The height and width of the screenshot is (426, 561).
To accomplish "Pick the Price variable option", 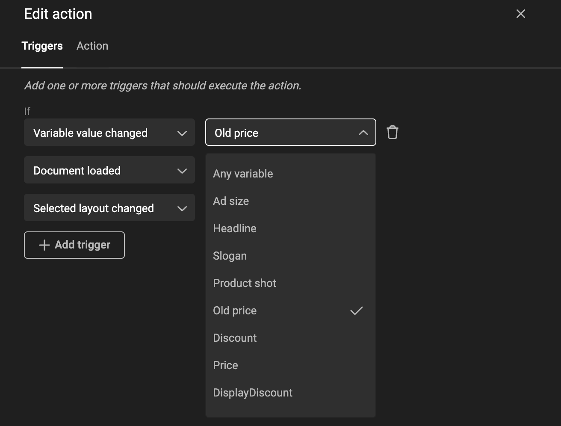I will click(x=291, y=365).
